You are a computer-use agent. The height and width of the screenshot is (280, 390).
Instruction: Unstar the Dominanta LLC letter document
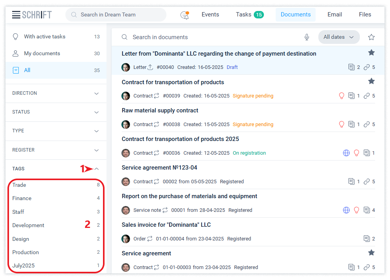click(x=371, y=52)
